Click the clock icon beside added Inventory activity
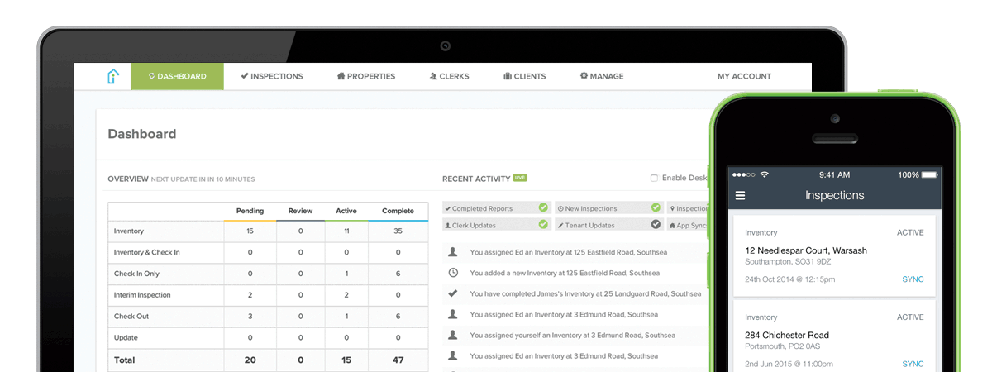 [452, 273]
